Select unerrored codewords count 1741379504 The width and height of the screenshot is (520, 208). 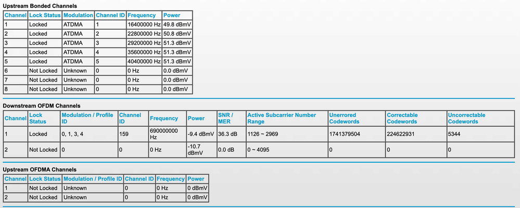(345, 134)
